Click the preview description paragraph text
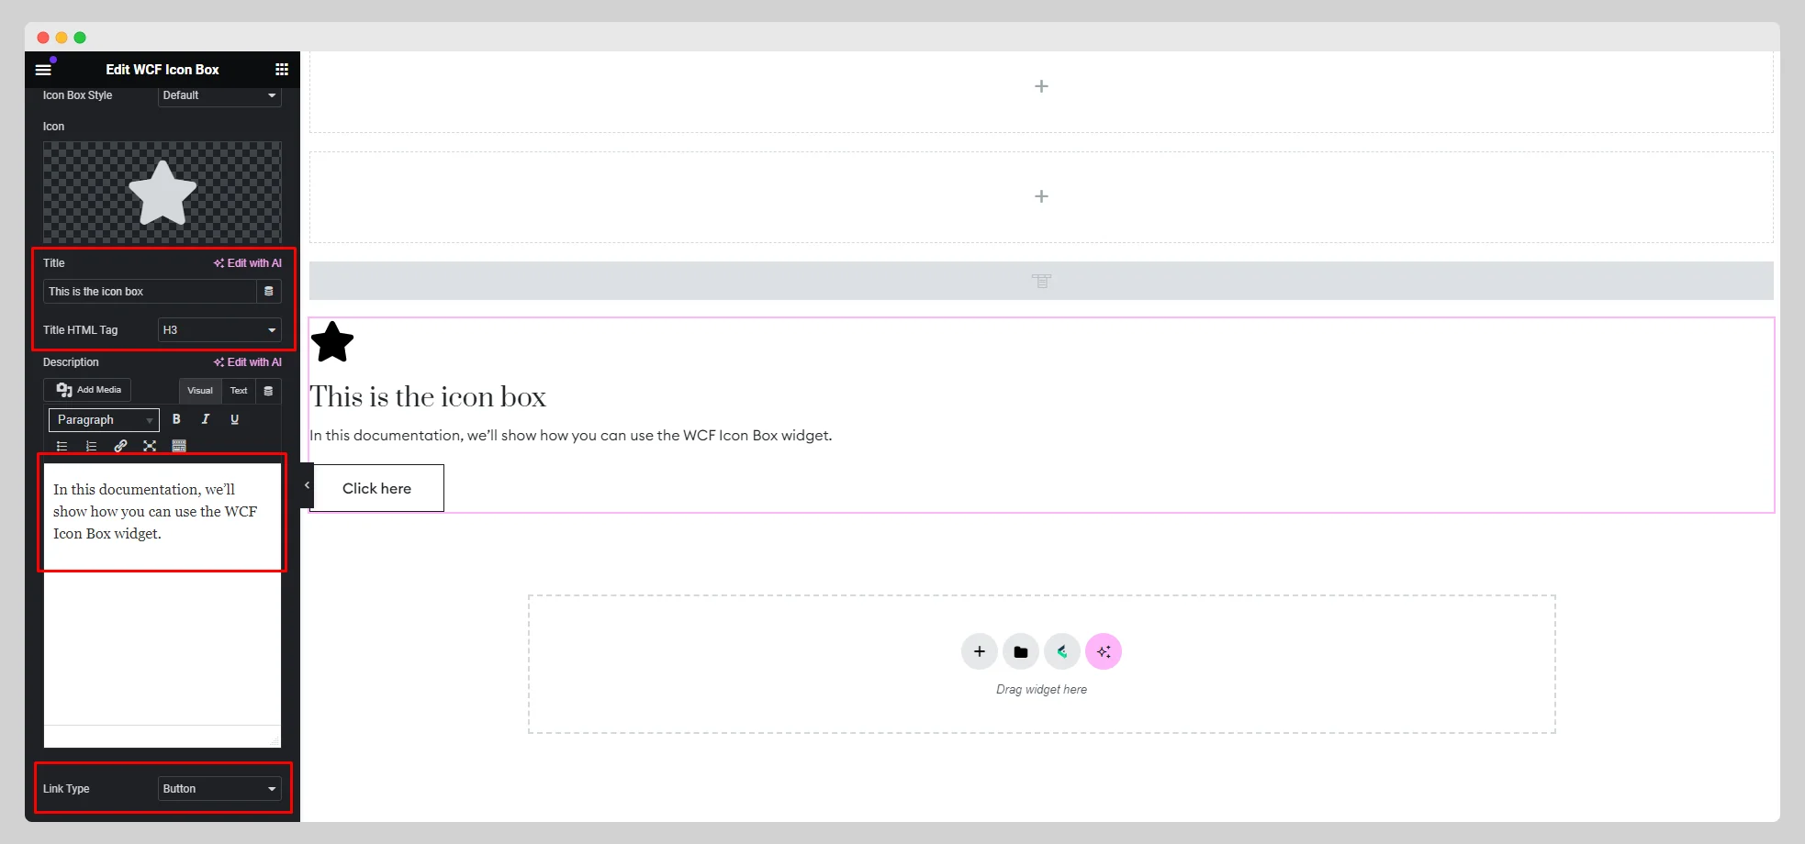 point(571,436)
